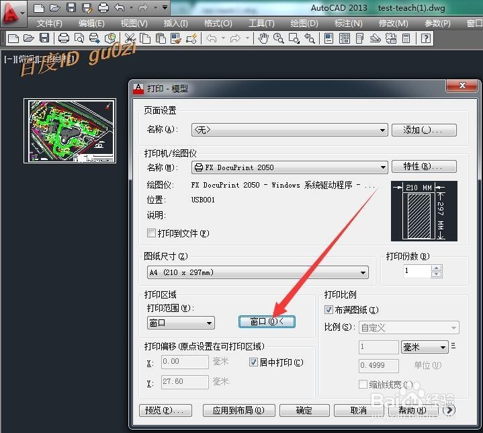Open the 打印范围 窗口 dropdown
The width and height of the screenshot is (483, 433).
pyautogui.click(x=181, y=323)
